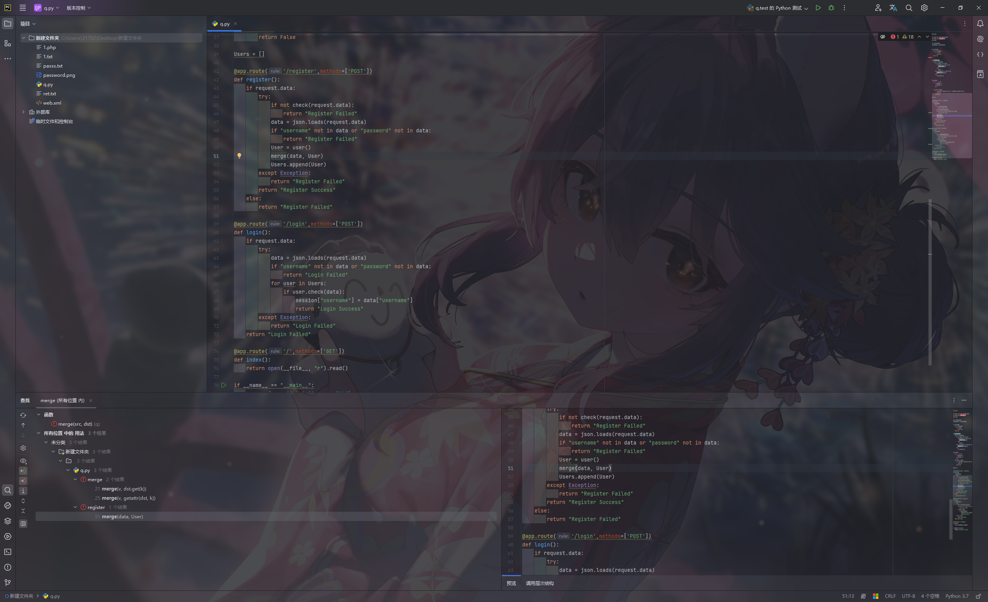Click 4 个空格 indent setting
This screenshot has width=988, height=602.
[930, 596]
